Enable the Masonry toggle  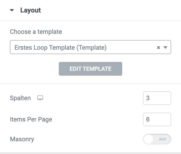point(157,139)
